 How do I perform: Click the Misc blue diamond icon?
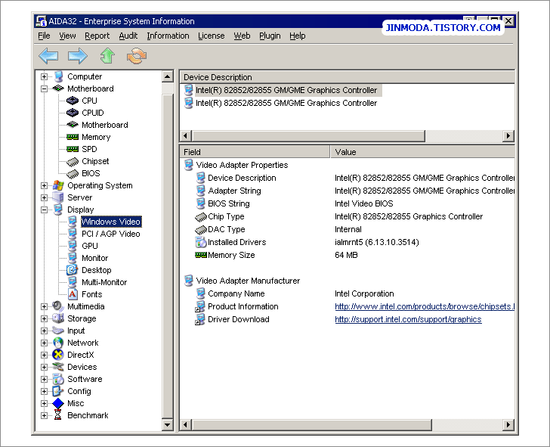[58, 403]
